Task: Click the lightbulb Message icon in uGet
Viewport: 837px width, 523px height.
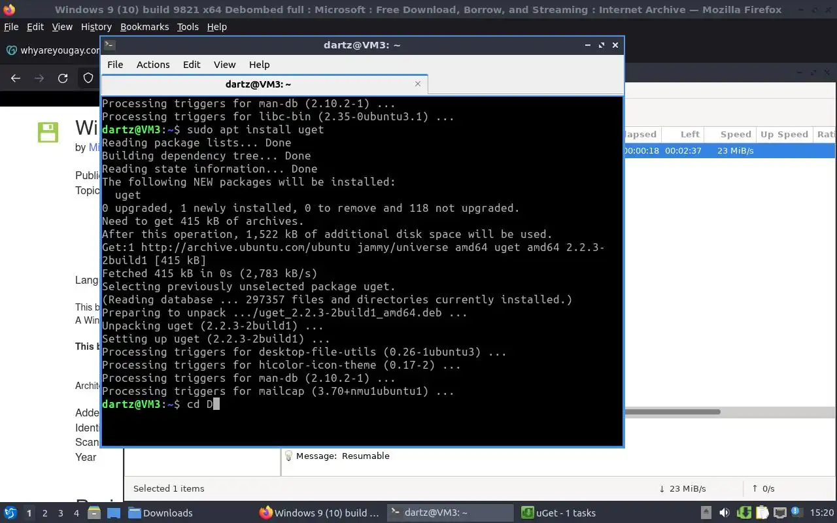Action: [x=288, y=455]
